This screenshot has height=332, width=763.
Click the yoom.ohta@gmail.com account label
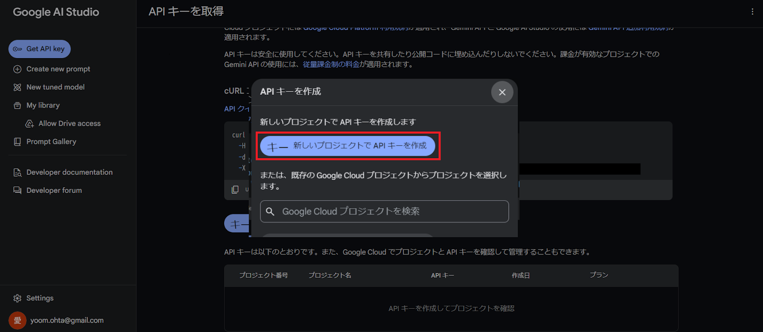click(x=67, y=321)
